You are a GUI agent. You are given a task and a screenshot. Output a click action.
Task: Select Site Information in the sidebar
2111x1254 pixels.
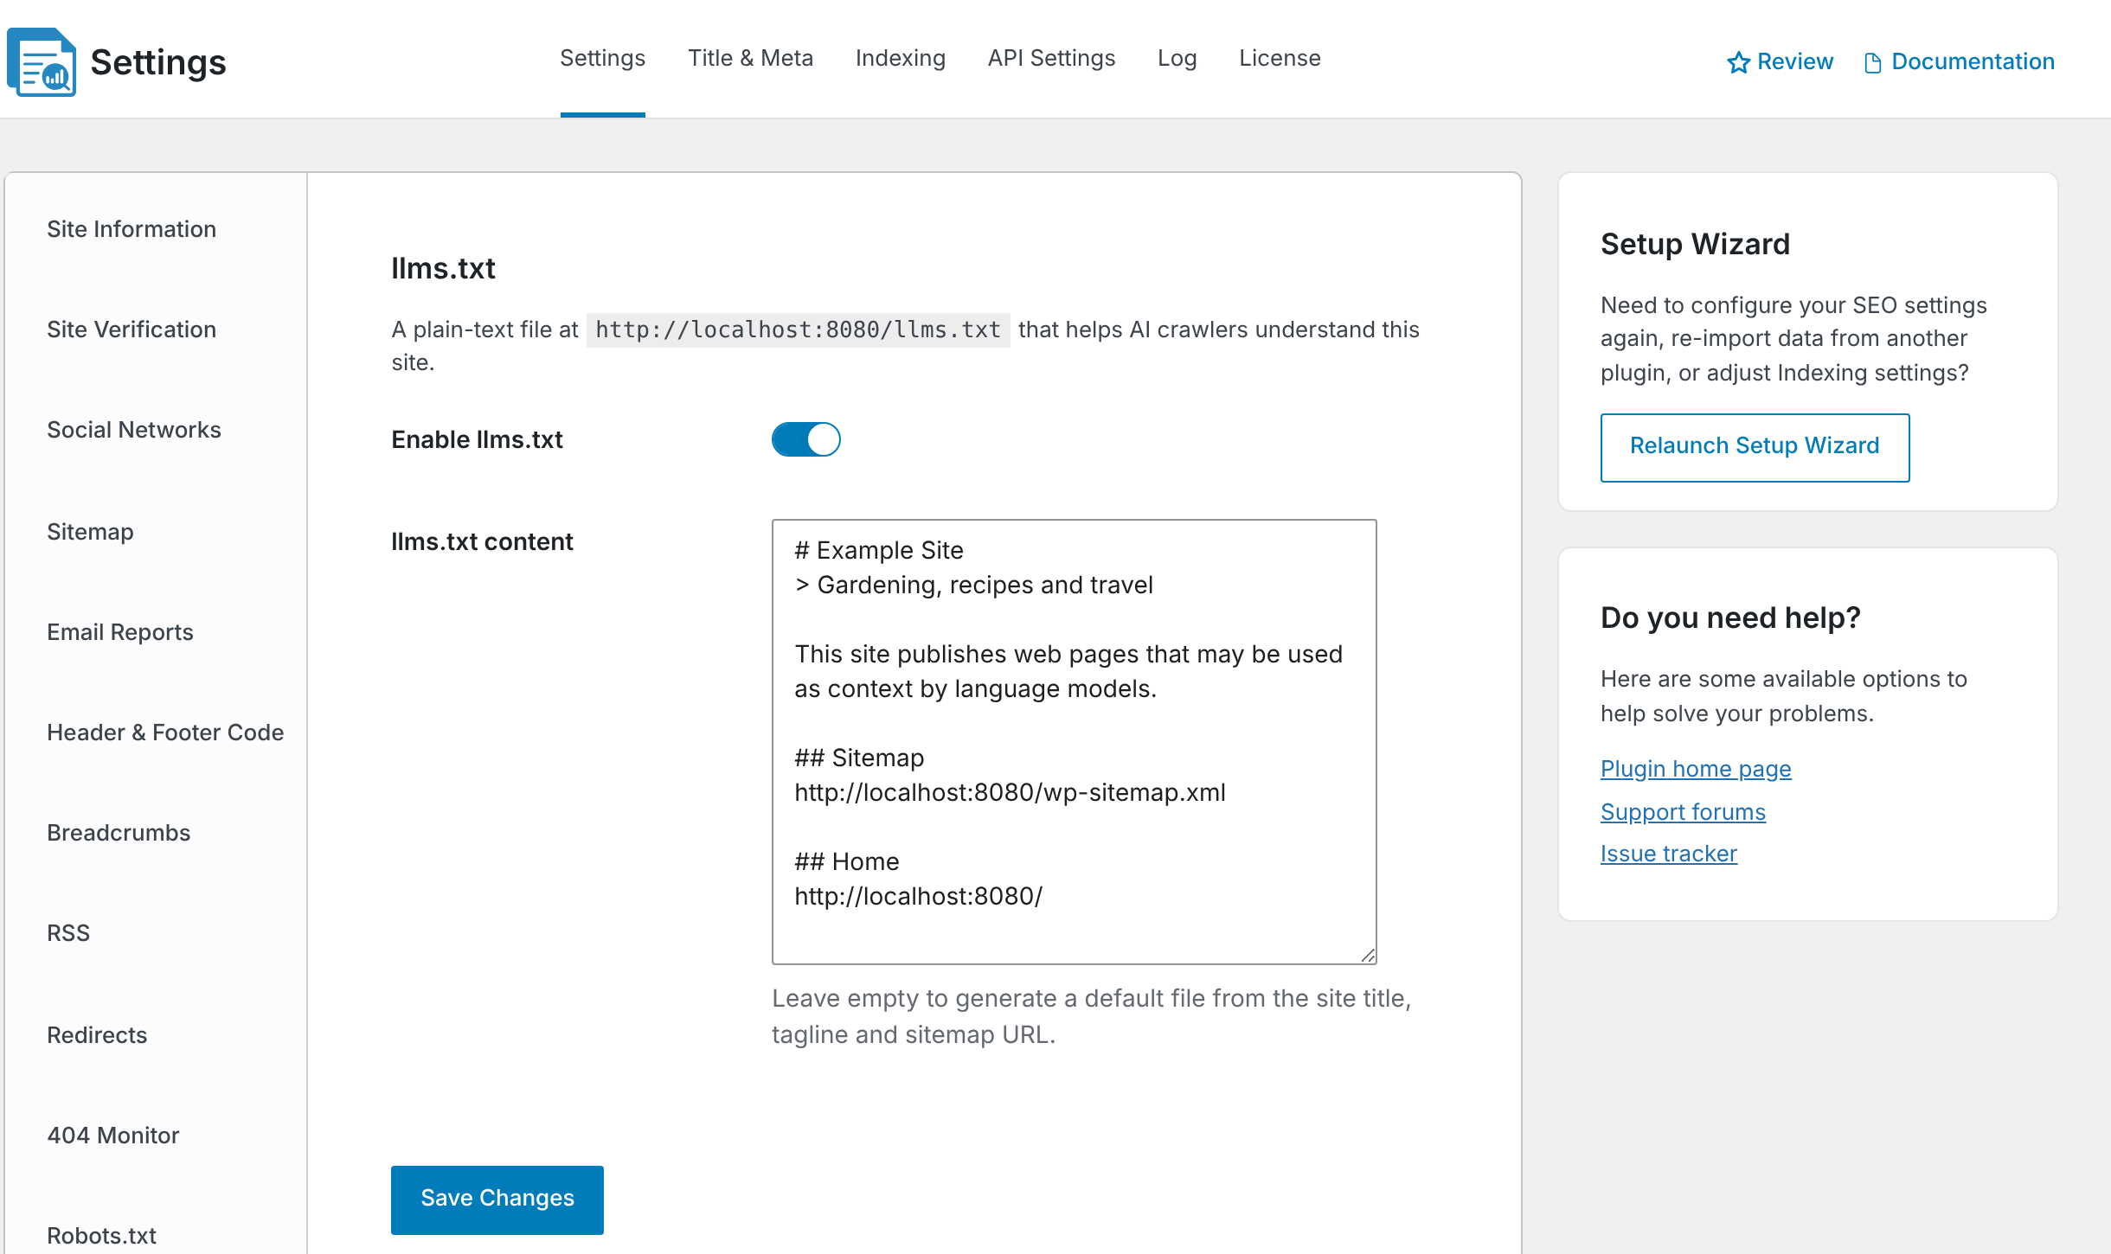click(x=132, y=229)
